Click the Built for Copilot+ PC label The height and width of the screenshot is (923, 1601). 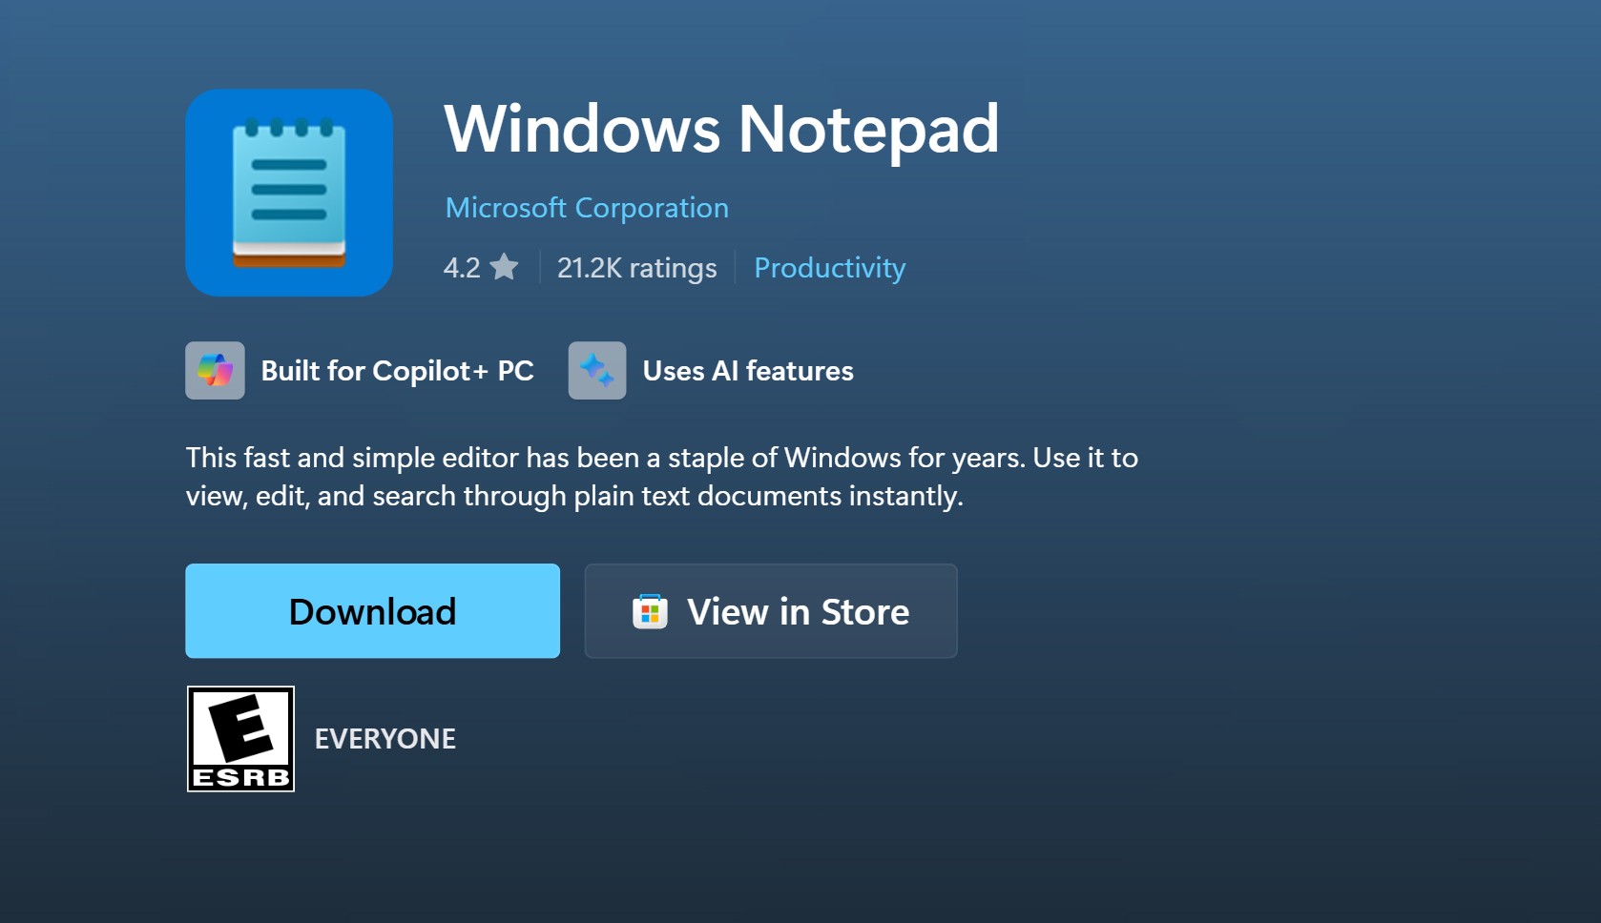399,371
